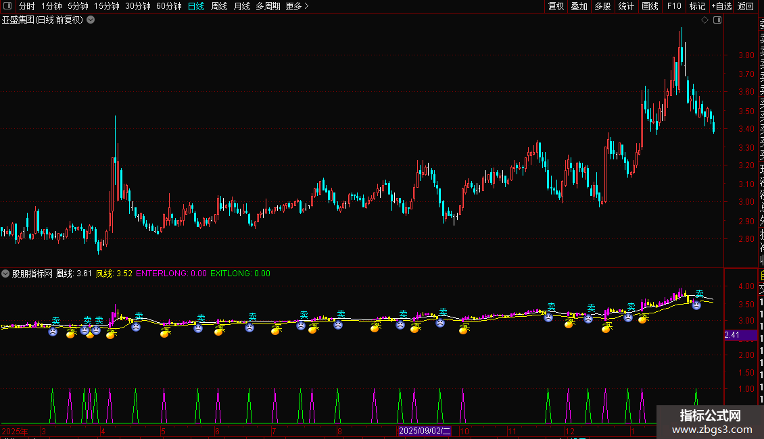Click the rightmost sad-face sell signal icon
The image size is (764, 439).
pos(696,305)
